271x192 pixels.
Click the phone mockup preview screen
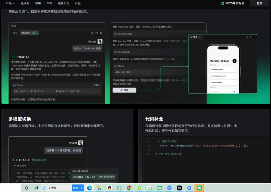pos(223,70)
